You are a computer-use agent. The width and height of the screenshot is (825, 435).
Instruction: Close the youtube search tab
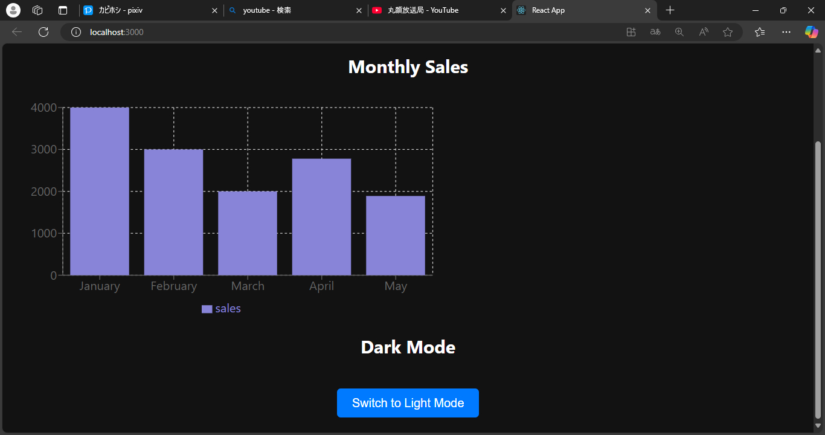[359, 10]
